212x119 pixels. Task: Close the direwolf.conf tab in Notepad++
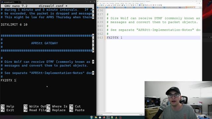coord(194,7)
